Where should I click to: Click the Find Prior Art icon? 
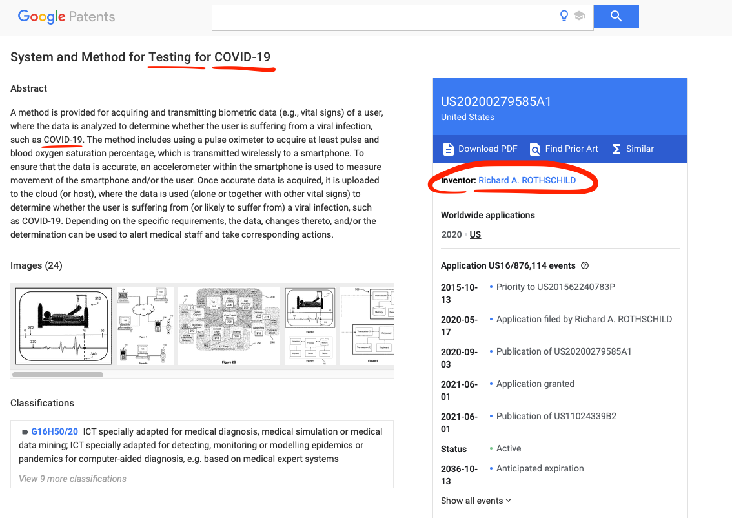click(x=535, y=149)
